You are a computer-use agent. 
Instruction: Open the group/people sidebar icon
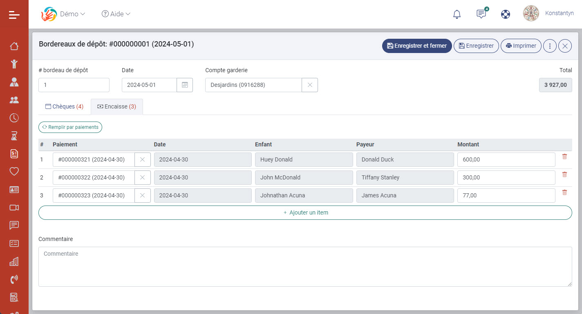[x=14, y=100]
